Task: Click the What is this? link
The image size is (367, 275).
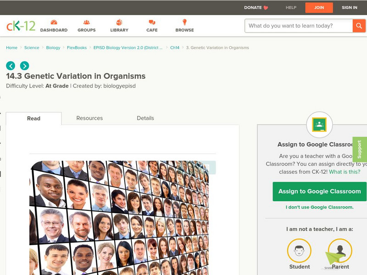Action: pos(345,171)
